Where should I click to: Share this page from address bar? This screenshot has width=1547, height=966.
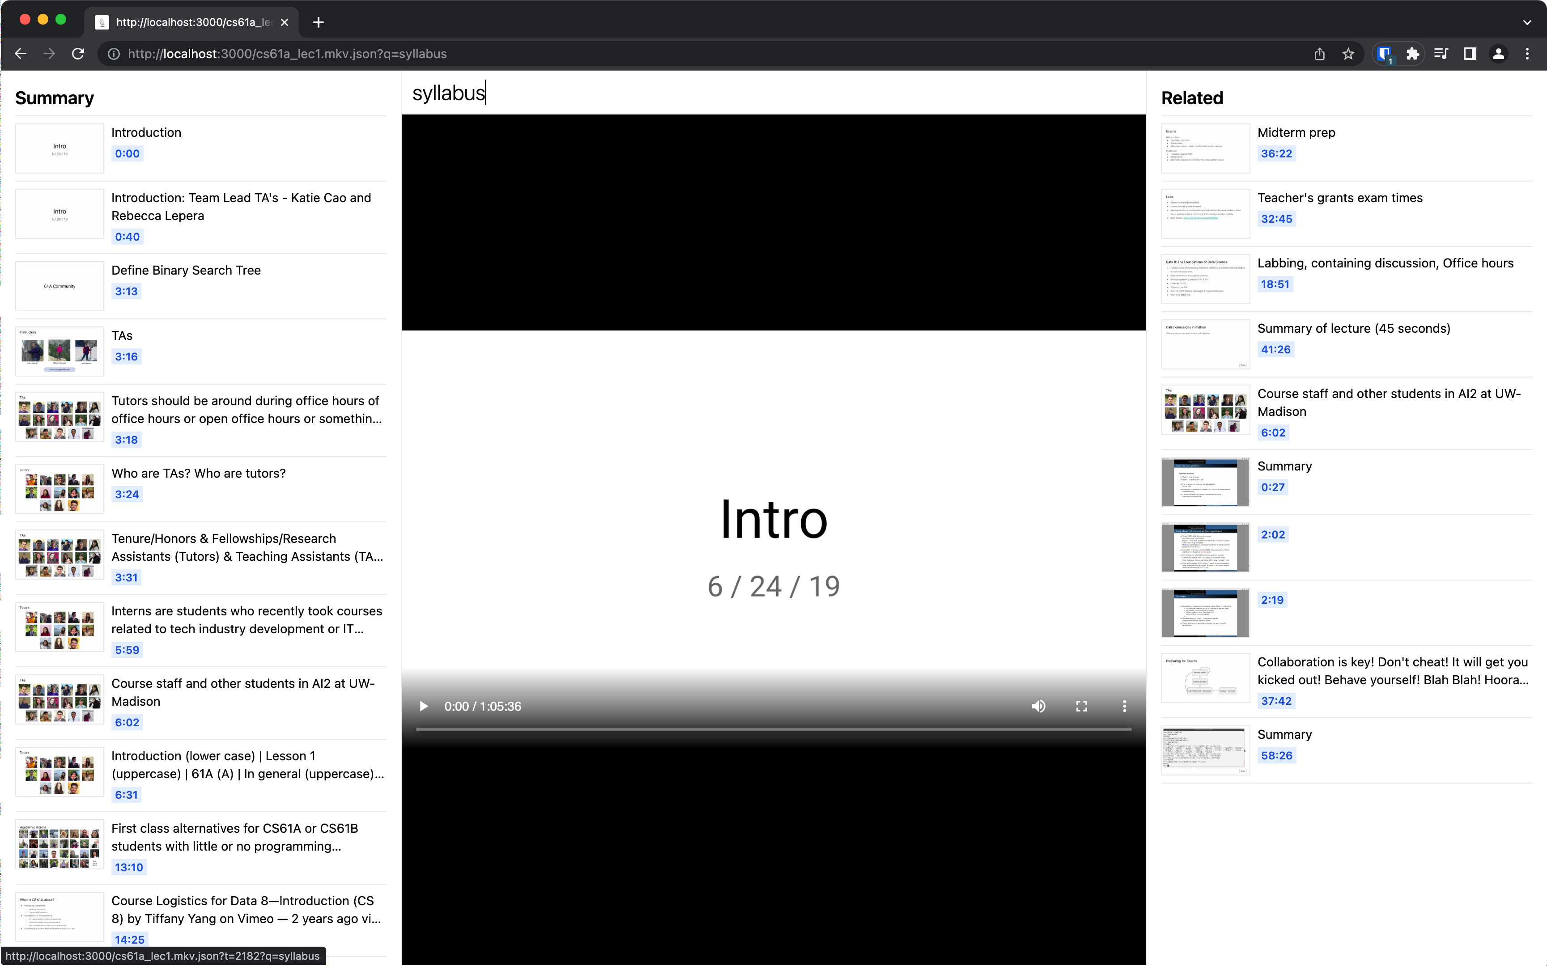[1320, 54]
